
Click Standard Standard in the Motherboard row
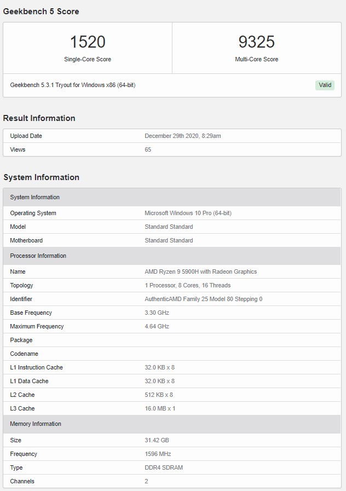point(169,240)
